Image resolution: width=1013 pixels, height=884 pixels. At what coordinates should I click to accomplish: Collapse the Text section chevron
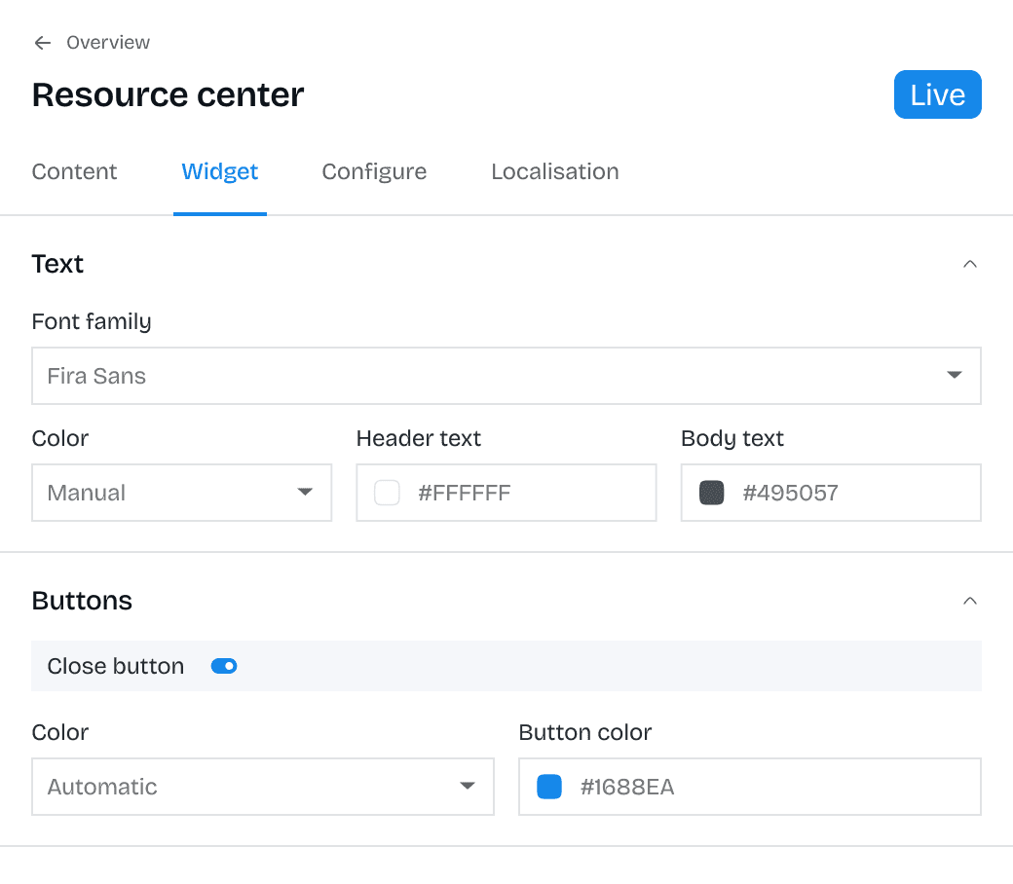click(969, 263)
